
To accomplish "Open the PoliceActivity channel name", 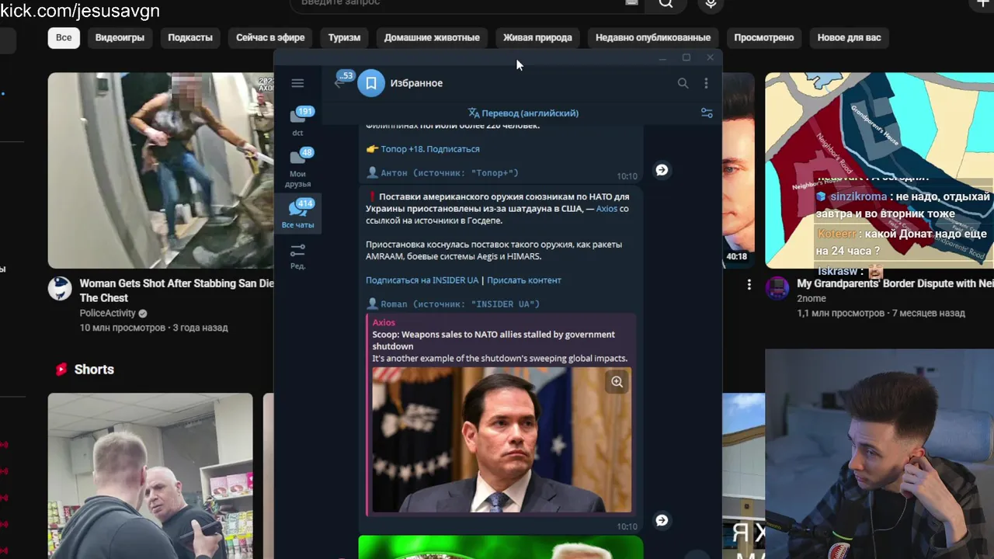I will pyautogui.click(x=107, y=314).
